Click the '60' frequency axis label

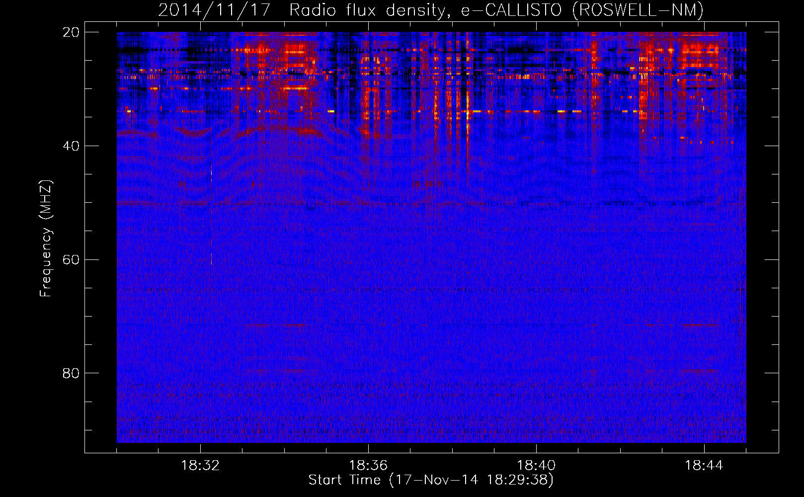pos(71,259)
